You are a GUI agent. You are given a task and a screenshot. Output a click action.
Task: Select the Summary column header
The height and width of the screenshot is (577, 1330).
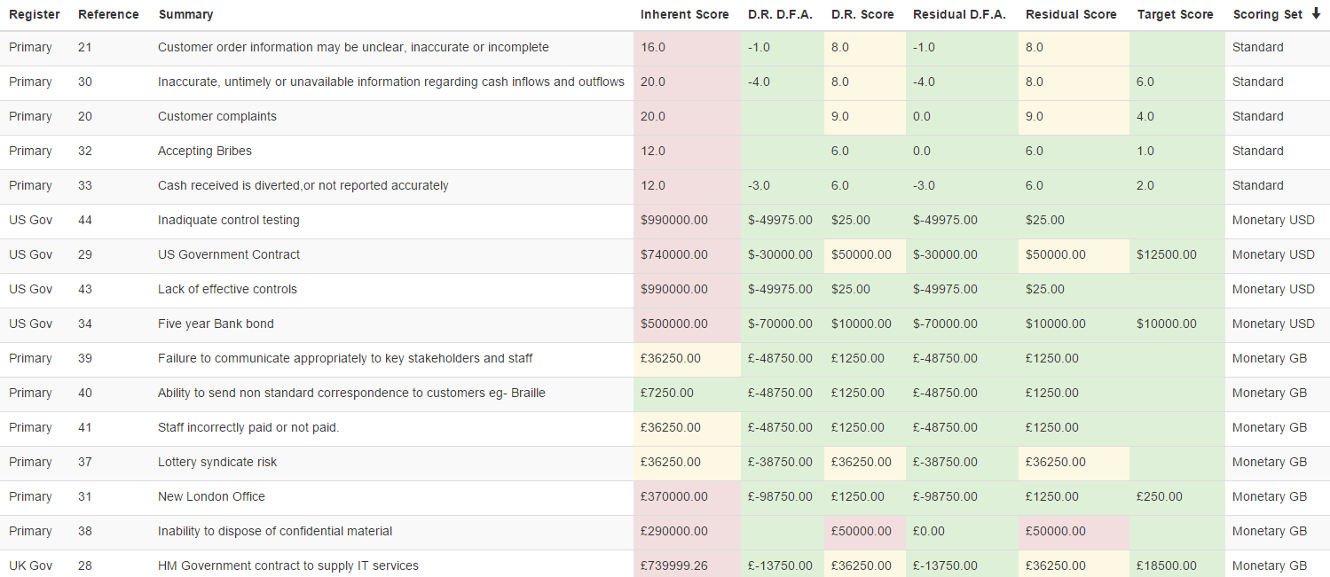coord(185,14)
